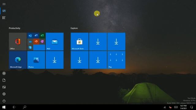196x110 pixels.
Task: Click the Windows Start button
Action: 4,107
